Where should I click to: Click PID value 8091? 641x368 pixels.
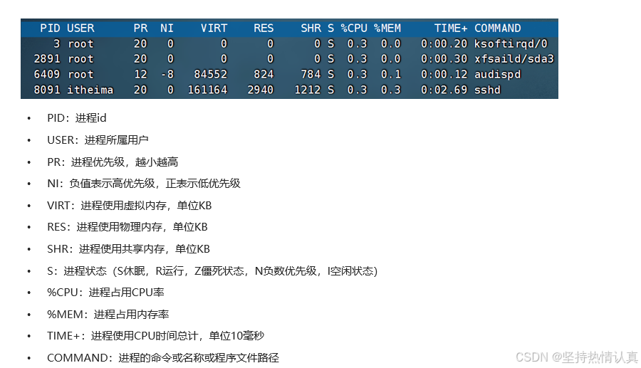46,90
